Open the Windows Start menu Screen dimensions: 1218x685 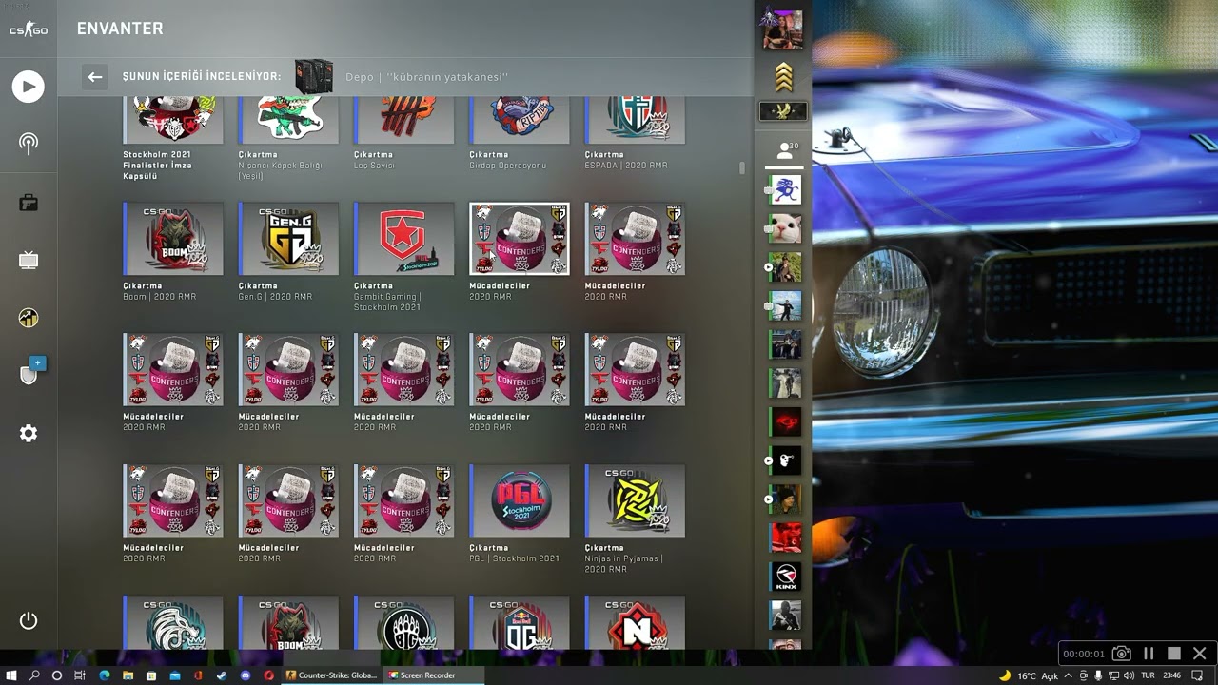tap(10, 675)
